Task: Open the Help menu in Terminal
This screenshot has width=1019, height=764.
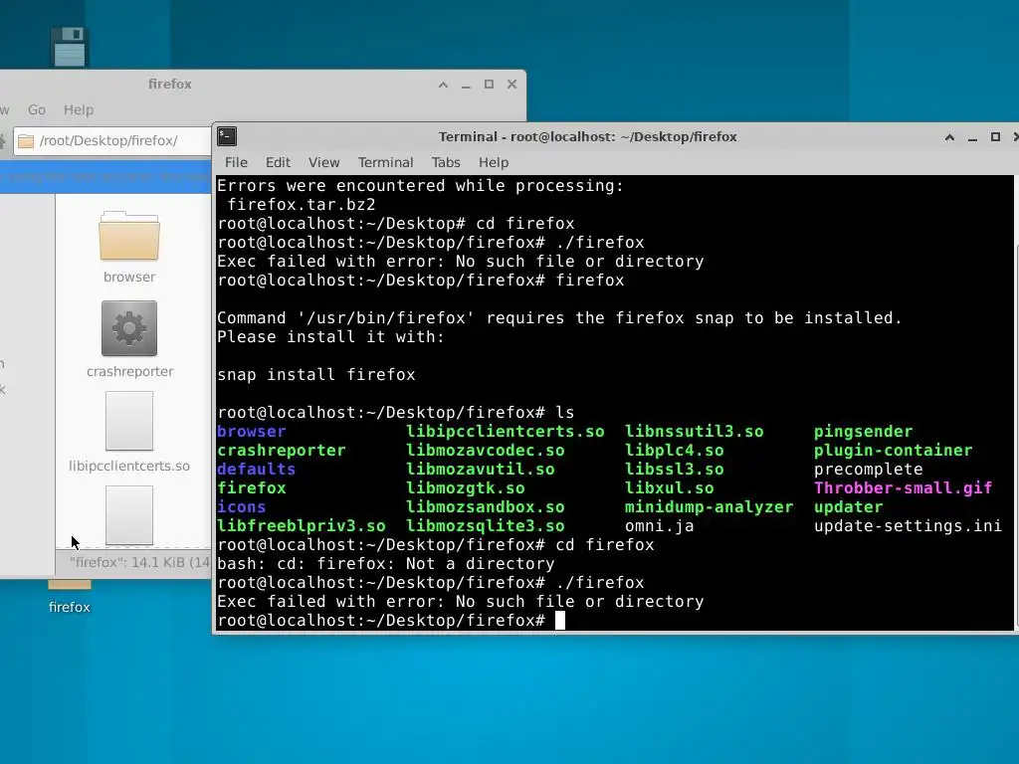Action: coord(494,162)
